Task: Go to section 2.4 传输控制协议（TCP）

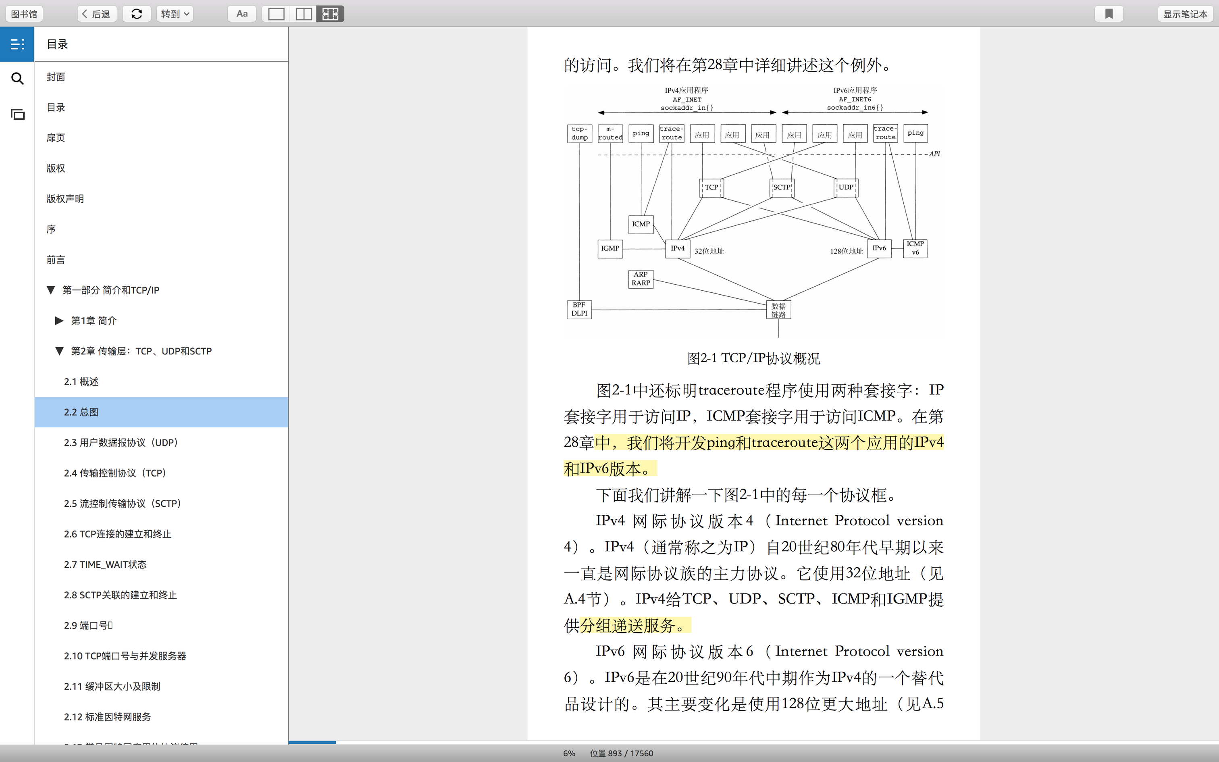Action: click(x=115, y=473)
